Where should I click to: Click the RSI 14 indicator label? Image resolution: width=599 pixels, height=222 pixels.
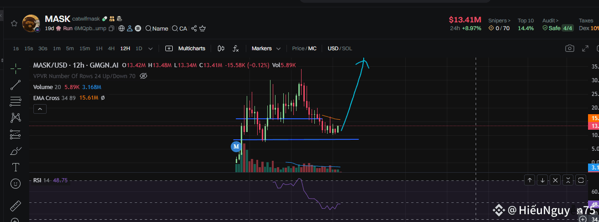(42, 180)
